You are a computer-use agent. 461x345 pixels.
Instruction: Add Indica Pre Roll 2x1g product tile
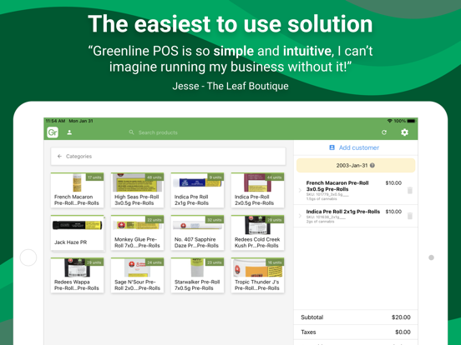[197, 190]
